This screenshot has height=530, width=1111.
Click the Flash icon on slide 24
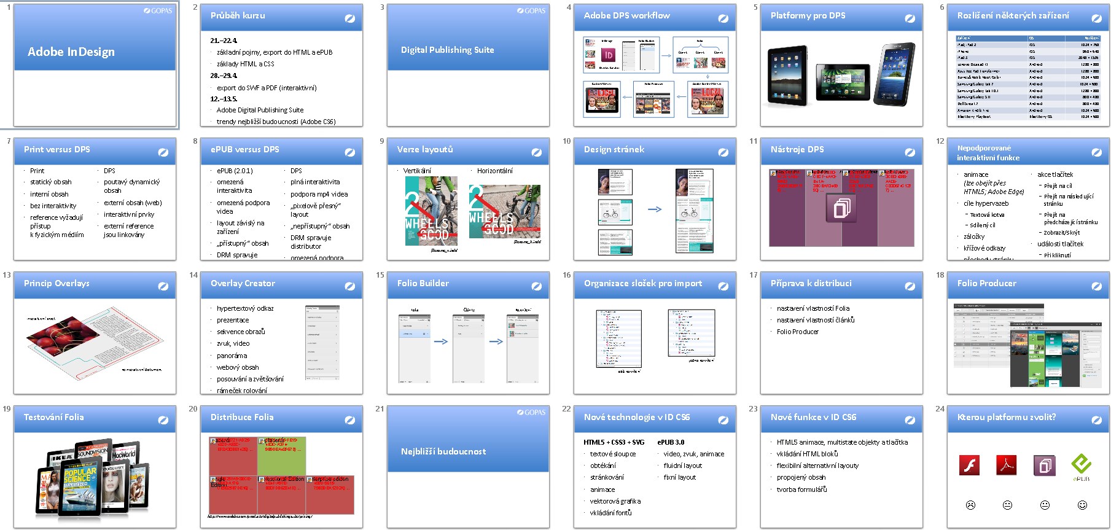(969, 465)
